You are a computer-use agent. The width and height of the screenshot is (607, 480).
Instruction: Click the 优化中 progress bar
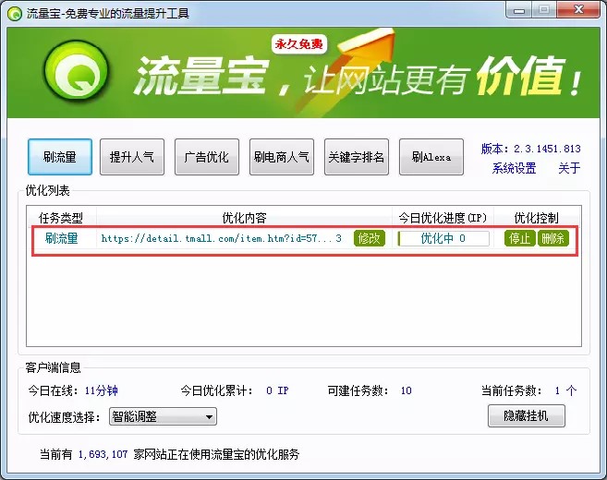443,238
